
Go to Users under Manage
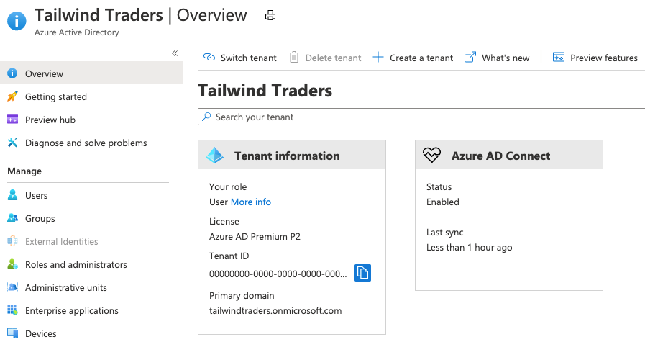click(36, 196)
